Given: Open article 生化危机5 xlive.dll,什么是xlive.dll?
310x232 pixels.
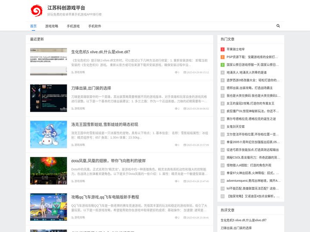Looking at the screenshot, I should pyautogui.click(x=101, y=52).
